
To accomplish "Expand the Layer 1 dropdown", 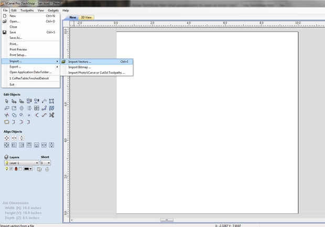I will point(37,163).
